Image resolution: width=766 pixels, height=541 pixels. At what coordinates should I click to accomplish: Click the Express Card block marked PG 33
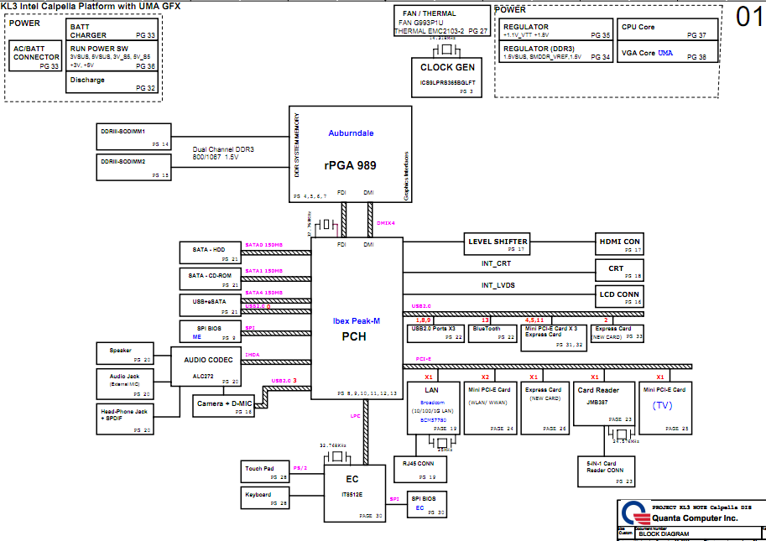pos(617,334)
